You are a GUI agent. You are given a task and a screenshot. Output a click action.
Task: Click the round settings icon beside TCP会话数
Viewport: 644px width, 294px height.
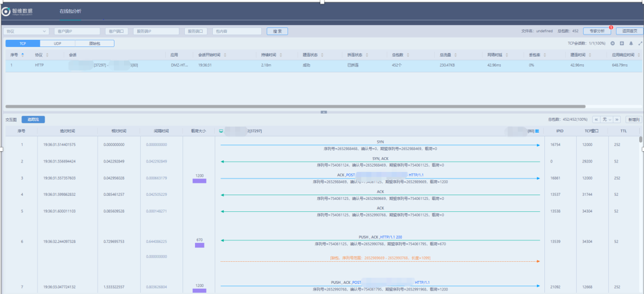pyautogui.click(x=612, y=43)
